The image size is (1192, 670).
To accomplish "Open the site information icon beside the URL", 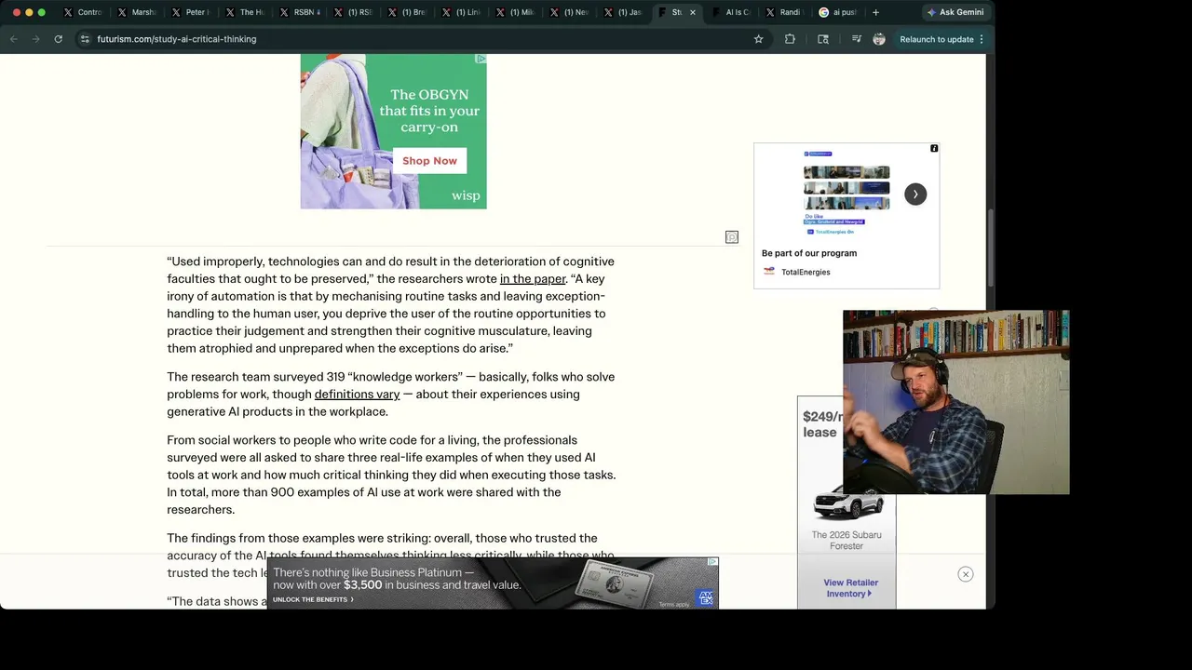I will (x=85, y=39).
